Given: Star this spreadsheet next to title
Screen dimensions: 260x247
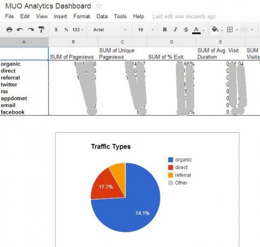Looking at the screenshot, I should pos(99,6).
